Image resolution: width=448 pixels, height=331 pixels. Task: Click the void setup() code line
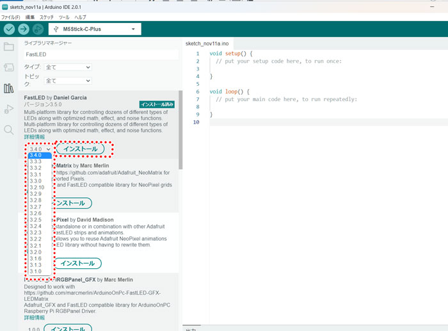[x=231, y=53]
